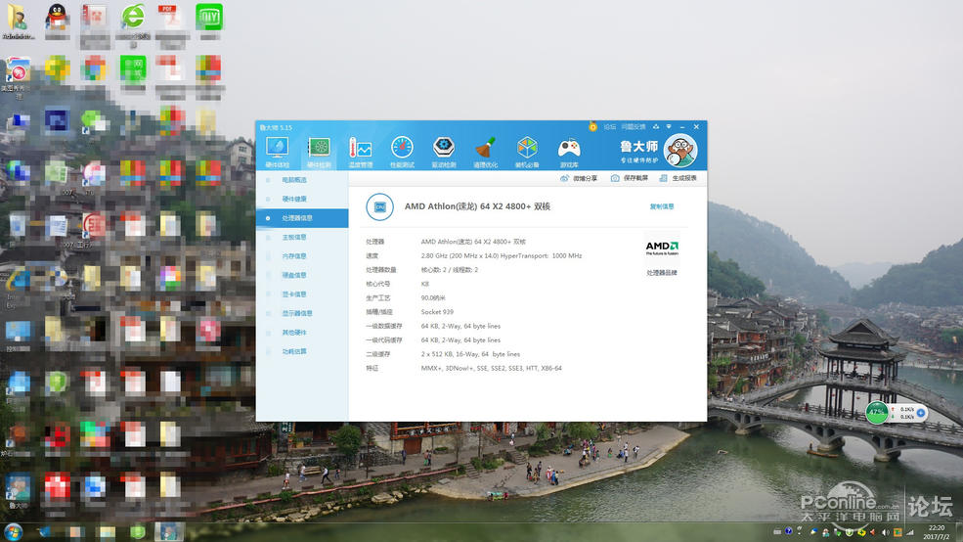Open 温度管理 temperature management
963x542 pixels.
pos(361,152)
